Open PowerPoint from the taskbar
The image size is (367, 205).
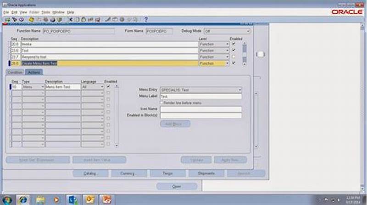(x=107, y=200)
